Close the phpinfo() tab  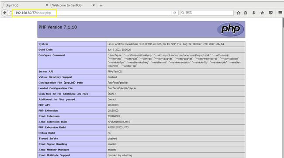click(x=47, y=5)
